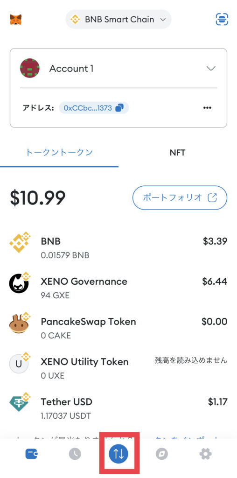
Task: Select the トークン tokens tab
Action: pos(59,153)
